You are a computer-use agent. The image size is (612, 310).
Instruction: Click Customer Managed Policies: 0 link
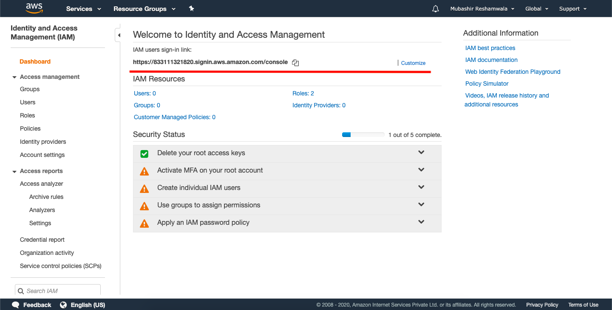(x=175, y=117)
